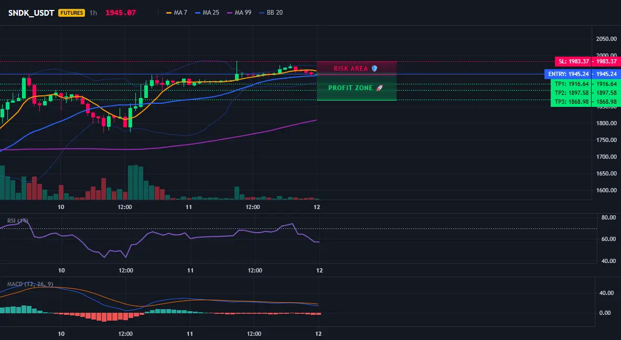The image size is (621, 340).
Task: Click the RISK AREA box
Action: click(357, 68)
